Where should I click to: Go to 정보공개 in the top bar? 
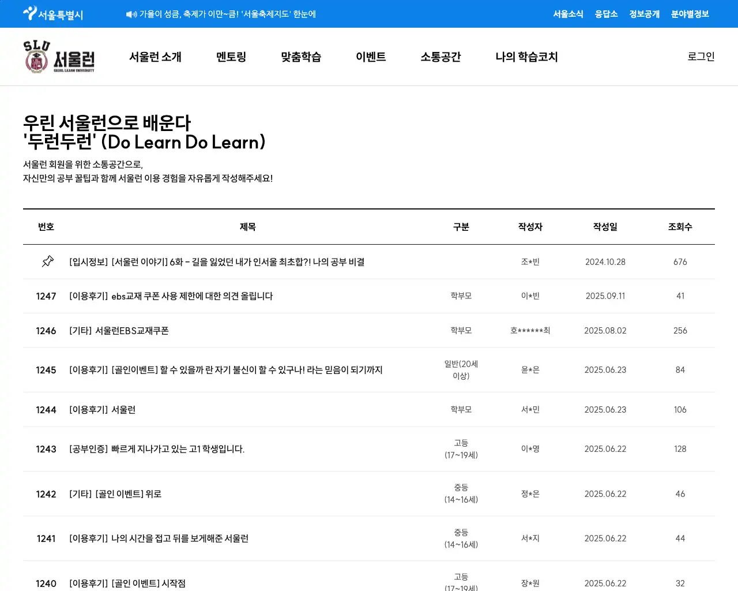tap(644, 14)
